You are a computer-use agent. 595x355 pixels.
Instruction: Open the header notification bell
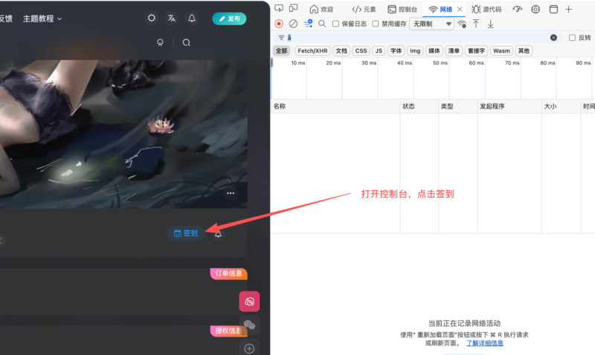[192, 18]
